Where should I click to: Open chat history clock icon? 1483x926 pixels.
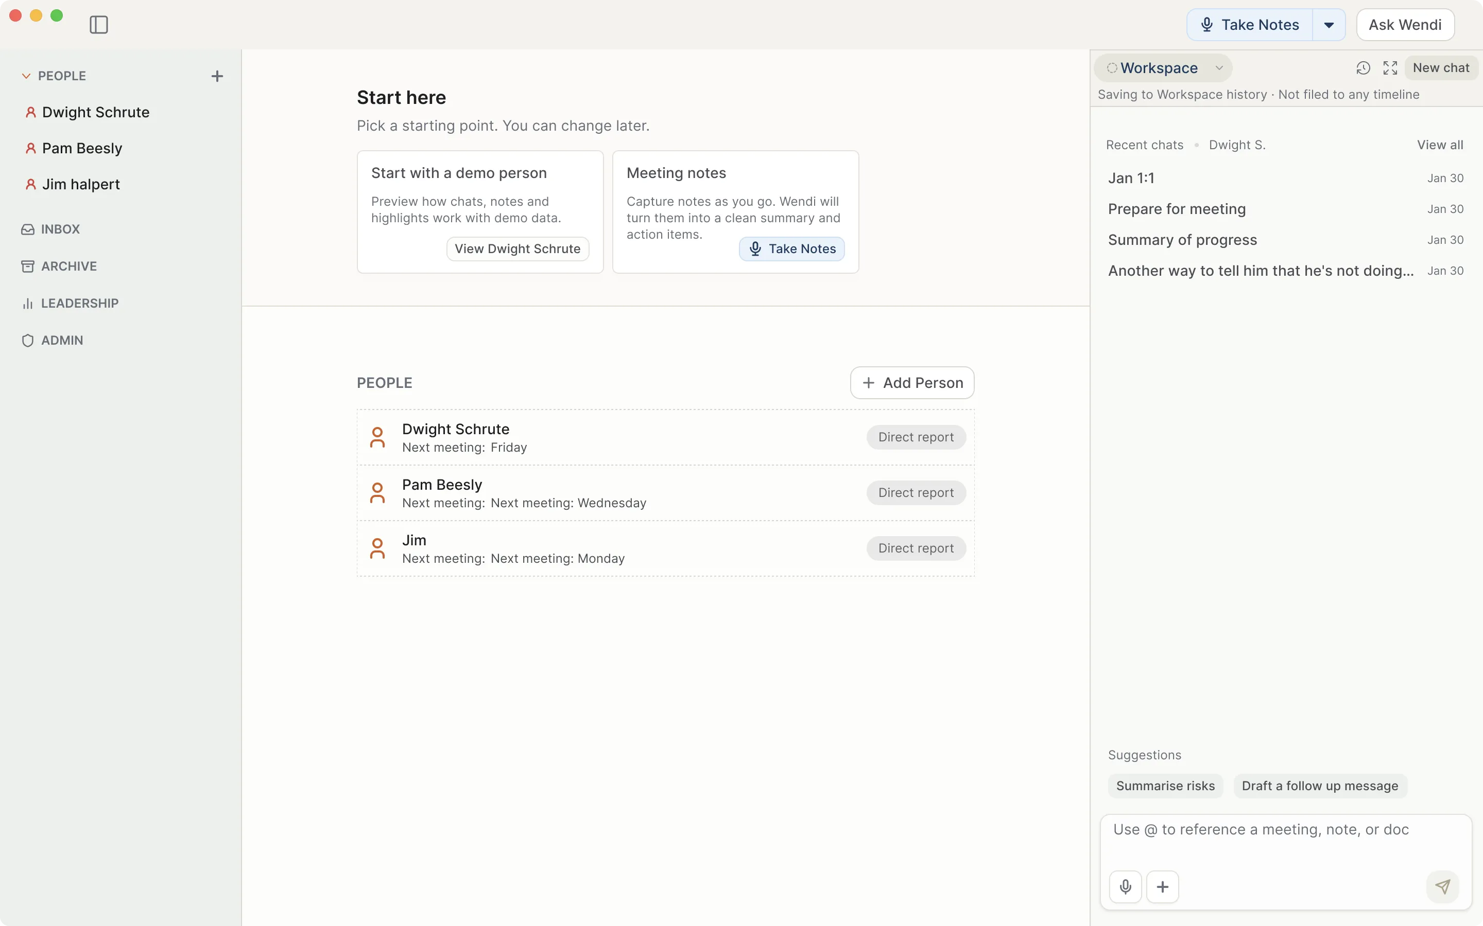point(1363,68)
